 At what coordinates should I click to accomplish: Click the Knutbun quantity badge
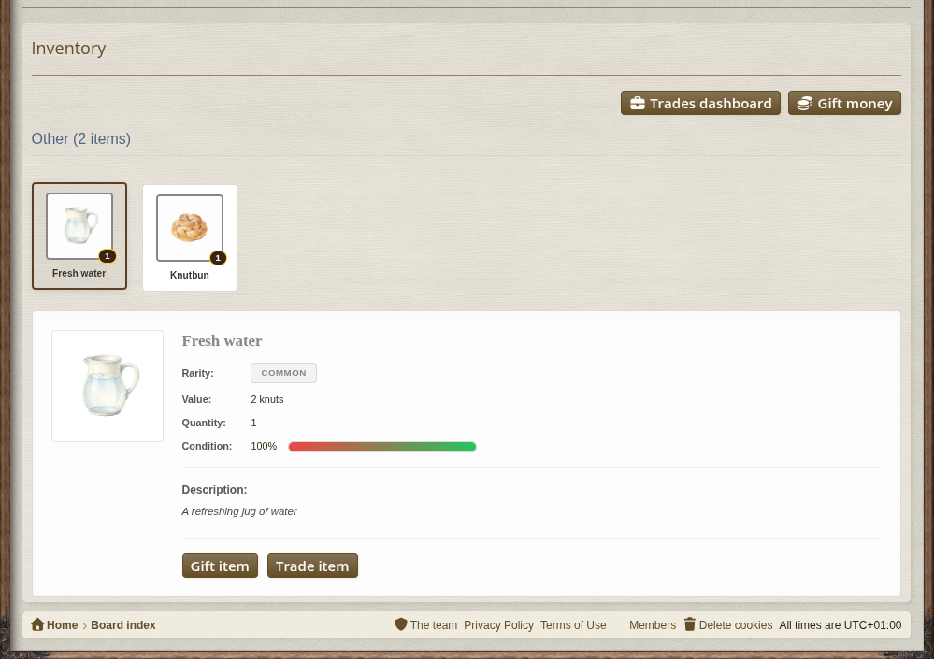coord(218,258)
